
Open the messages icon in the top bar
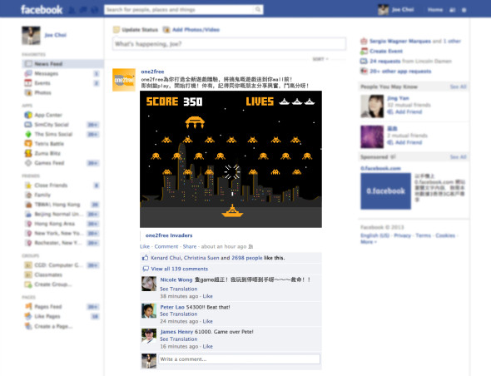pyautogui.click(x=83, y=10)
